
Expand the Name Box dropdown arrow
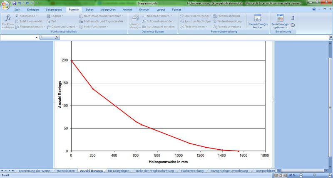click(x=37, y=37)
